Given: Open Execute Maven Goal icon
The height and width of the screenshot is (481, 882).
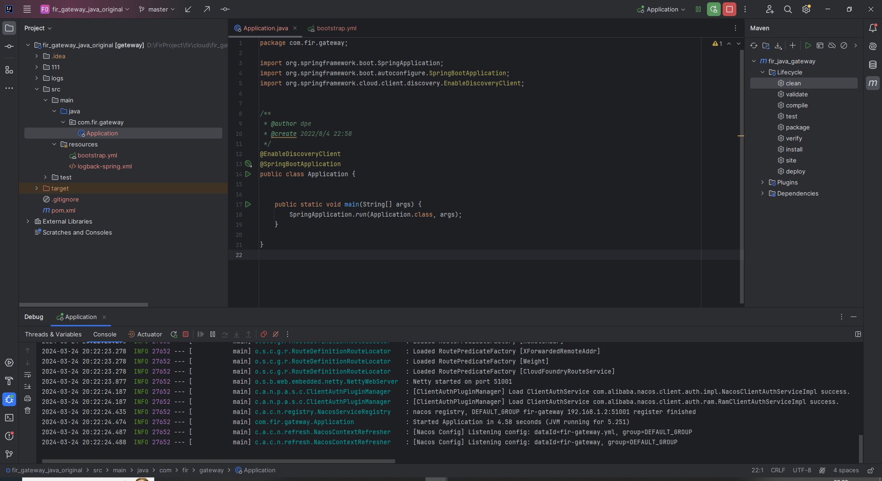Looking at the screenshot, I should [x=820, y=45].
